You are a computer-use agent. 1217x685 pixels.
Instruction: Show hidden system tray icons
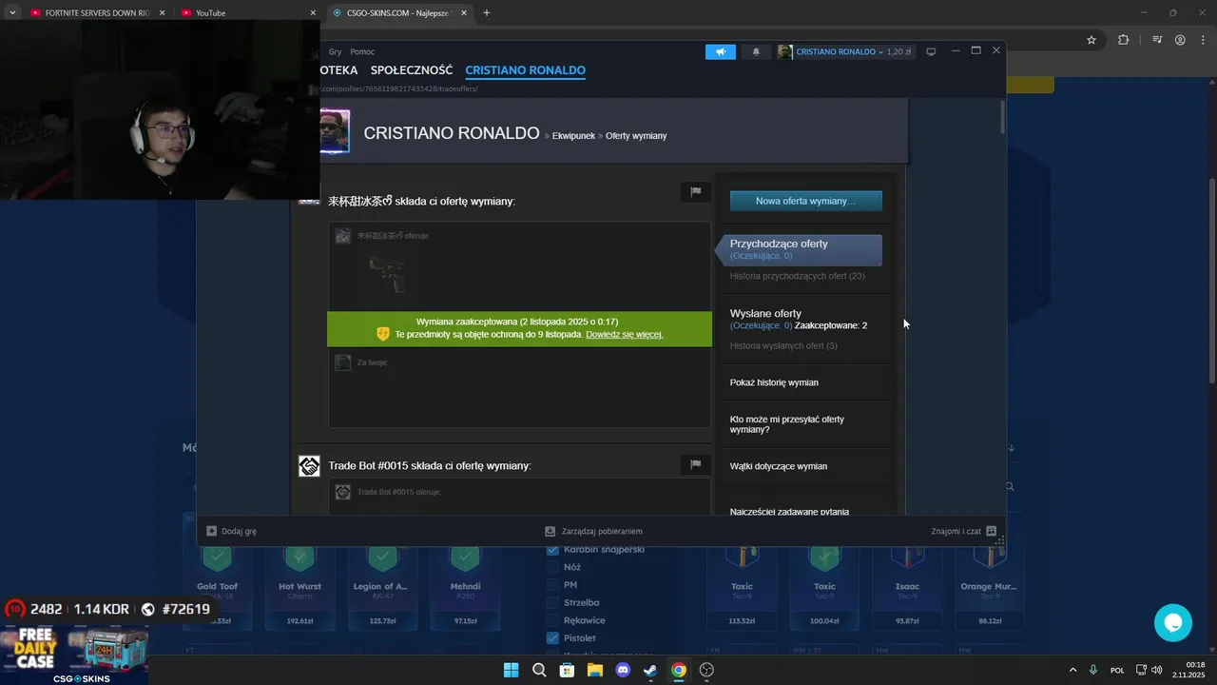click(x=1073, y=670)
